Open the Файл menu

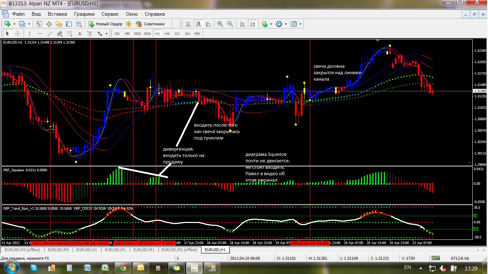pos(18,14)
